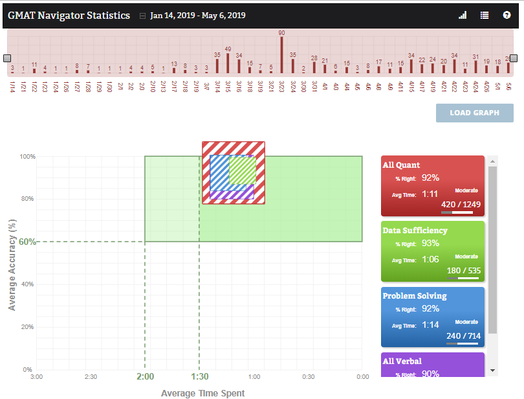The image size is (524, 399).
Task: Toggle the All Quant category card
Action: 433,186
